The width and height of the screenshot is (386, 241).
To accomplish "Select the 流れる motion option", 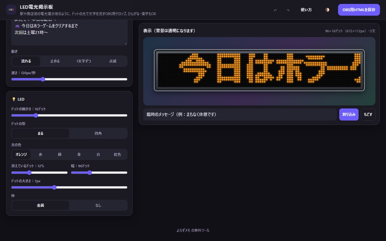I will pos(26,61).
